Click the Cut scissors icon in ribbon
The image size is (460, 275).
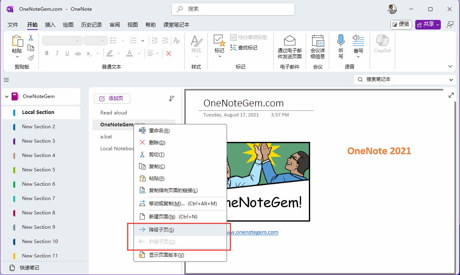pyautogui.click(x=31, y=38)
